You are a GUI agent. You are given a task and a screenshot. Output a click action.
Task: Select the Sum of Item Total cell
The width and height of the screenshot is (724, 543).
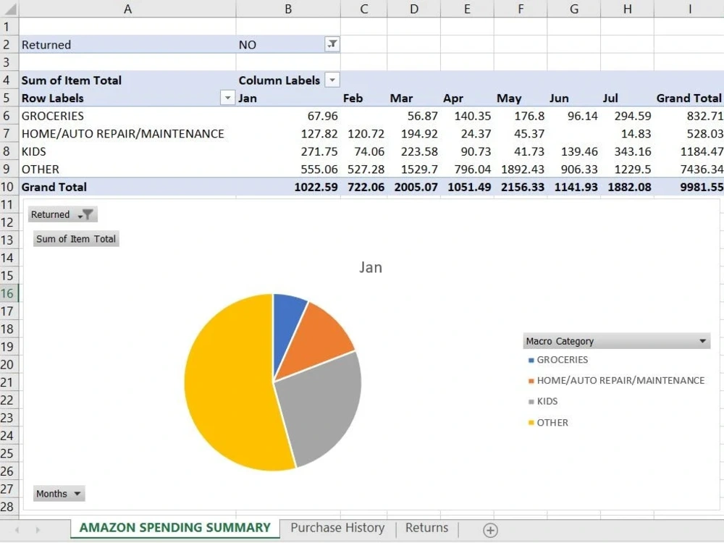click(127, 80)
